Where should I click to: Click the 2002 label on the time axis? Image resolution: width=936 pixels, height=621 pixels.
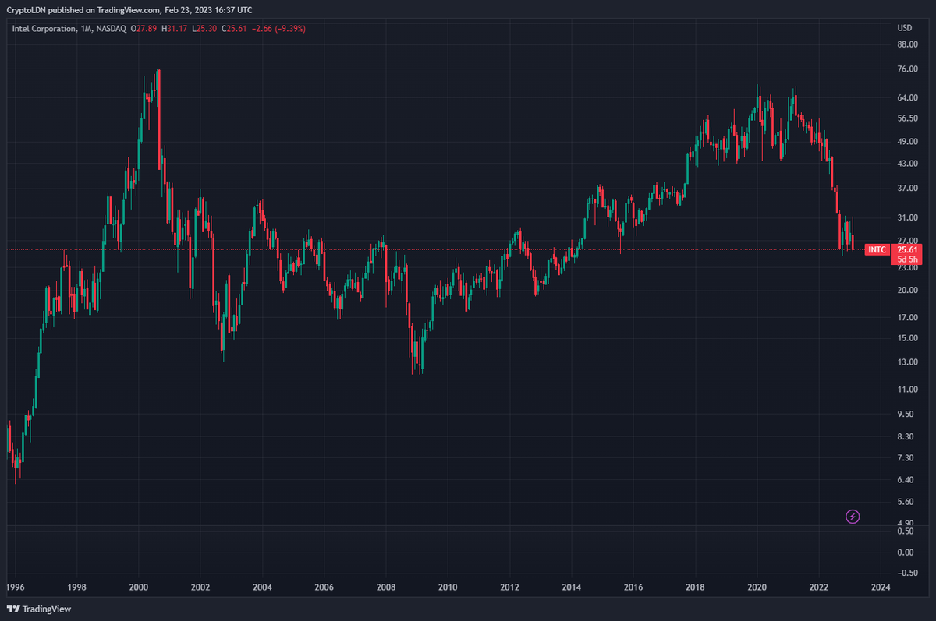pyautogui.click(x=200, y=587)
